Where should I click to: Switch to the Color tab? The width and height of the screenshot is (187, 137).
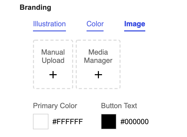tap(95, 24)
